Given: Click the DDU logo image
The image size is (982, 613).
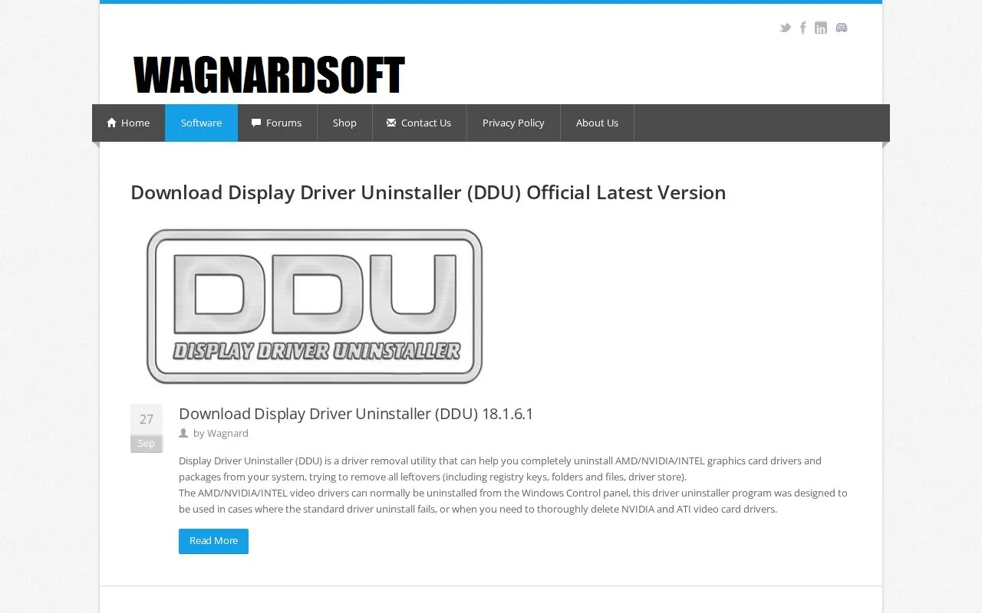Looking at the screenshot, I should pos(315,306).
